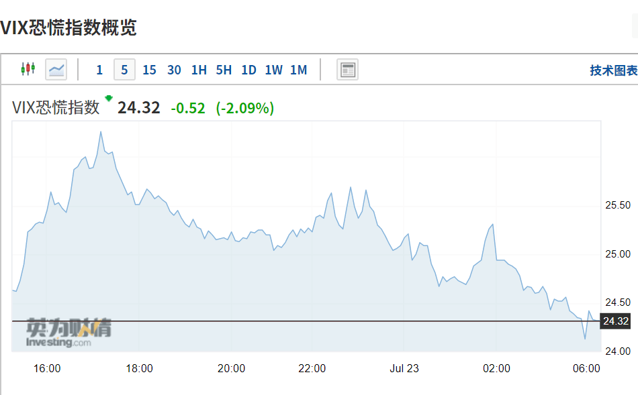Click the green down arrow indicator
638x395 pixels.
click(109, 98)
